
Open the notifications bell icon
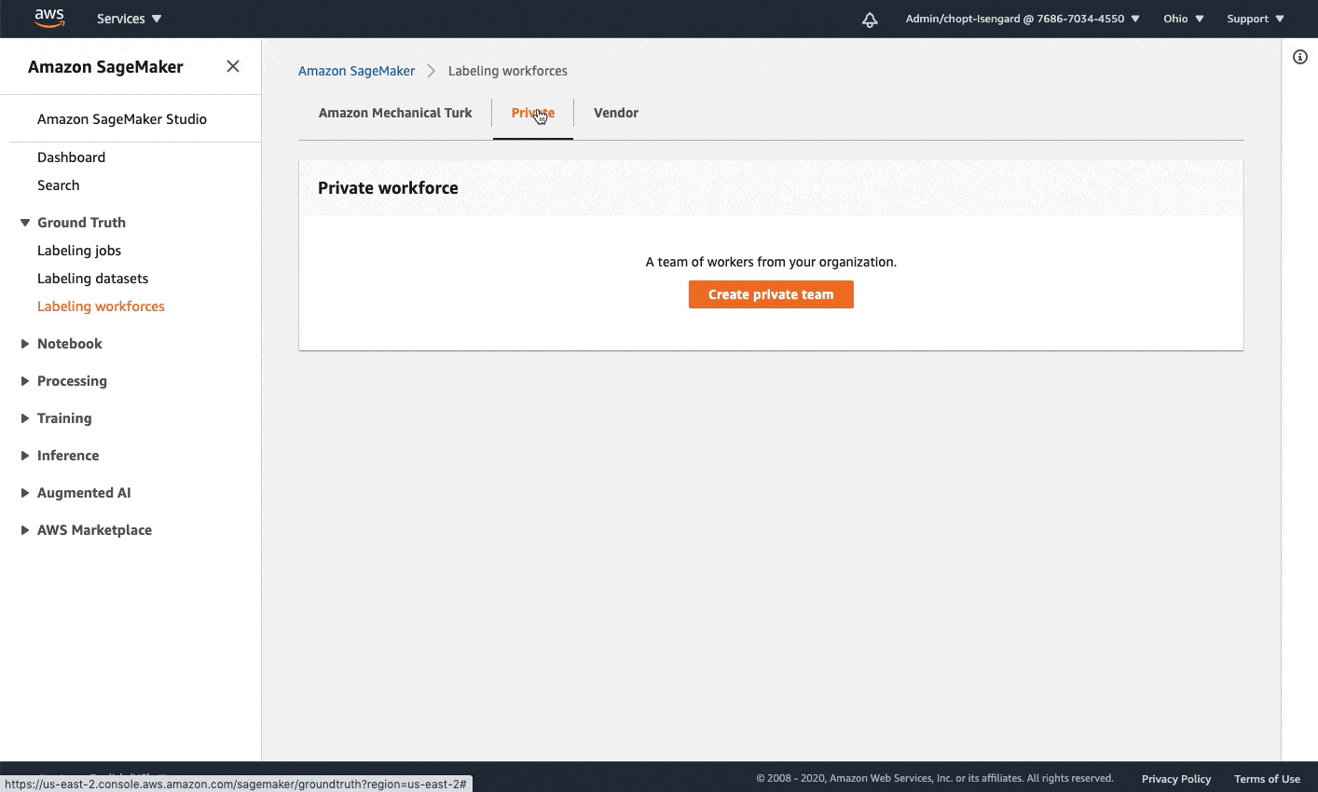pos(870,20)
